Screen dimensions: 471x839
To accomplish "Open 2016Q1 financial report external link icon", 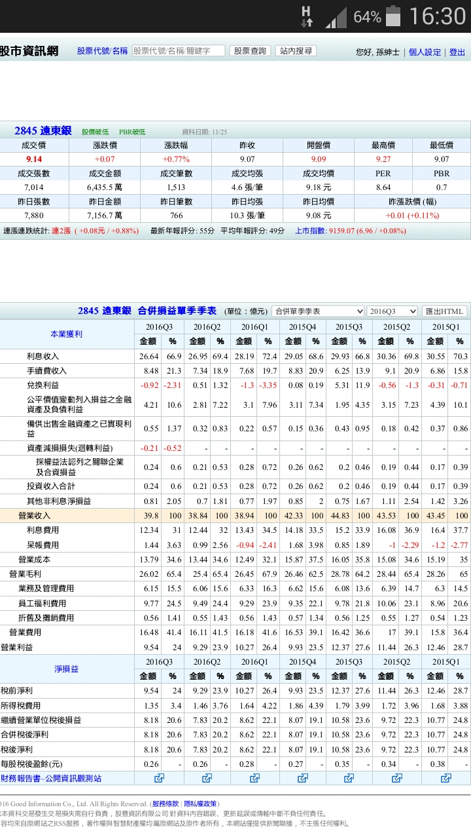I will (x=254, y=778).
